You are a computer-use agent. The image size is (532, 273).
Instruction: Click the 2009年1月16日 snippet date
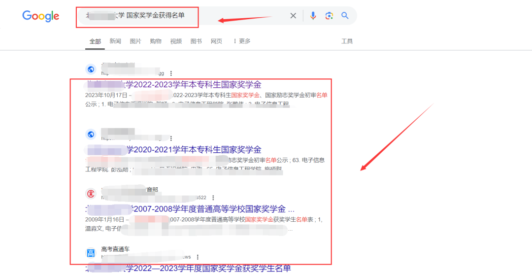tap(105, 220)
